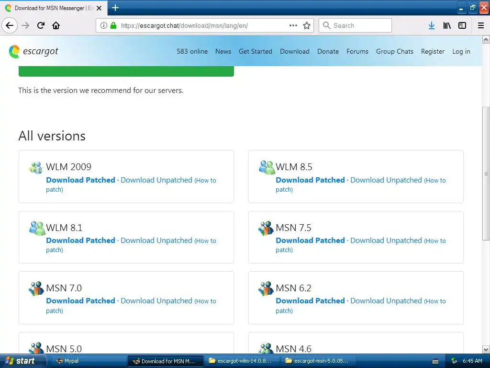Screen dimensions: 490x368
Task: Open escargot-wlm-14.0.8 folder in taskbar
Action: [x=242, y=361]
